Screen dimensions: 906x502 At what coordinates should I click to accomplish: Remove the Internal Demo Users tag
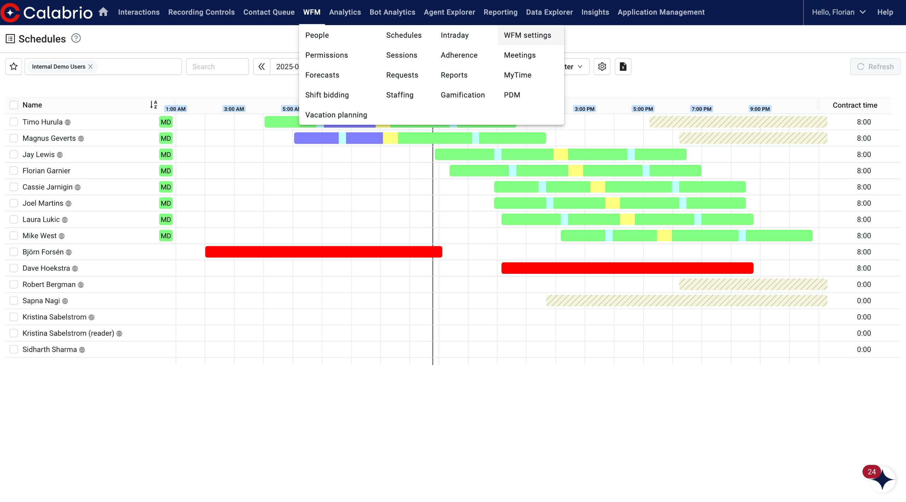coord(91,67)
